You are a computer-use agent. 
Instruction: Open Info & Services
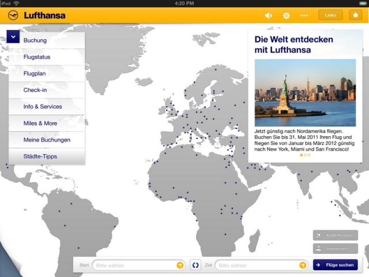click(x=47, y=107)
